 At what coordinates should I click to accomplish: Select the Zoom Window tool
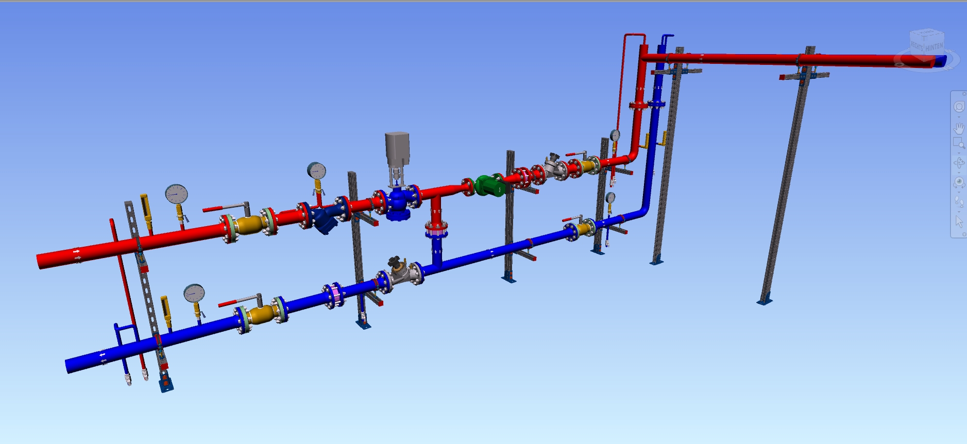point(959,143)
